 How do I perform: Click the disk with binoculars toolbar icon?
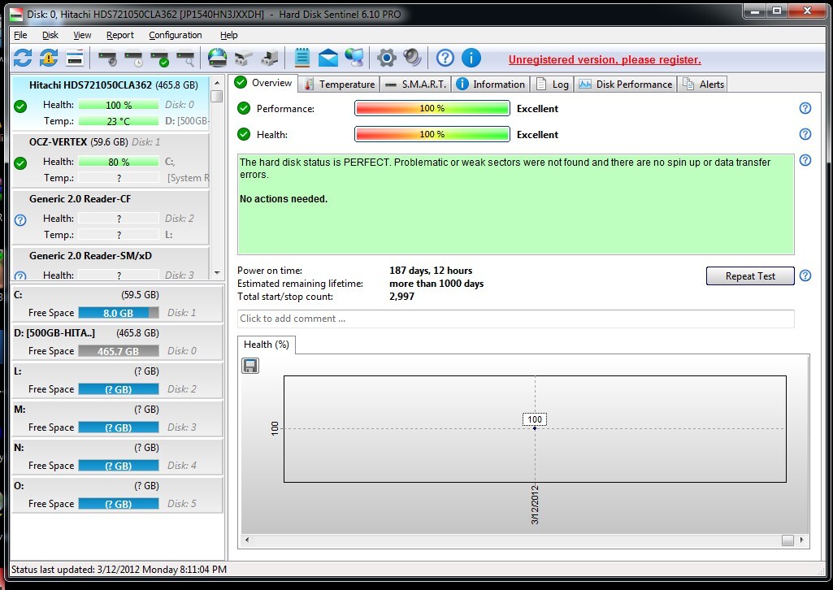point(243,58)
